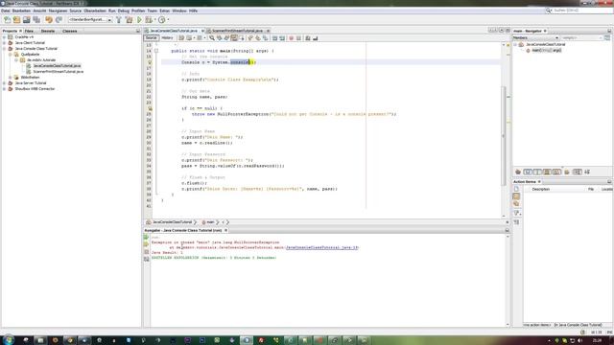Click the green Rerun icon in output
The image size is (614, 345).
pos(147,237)
